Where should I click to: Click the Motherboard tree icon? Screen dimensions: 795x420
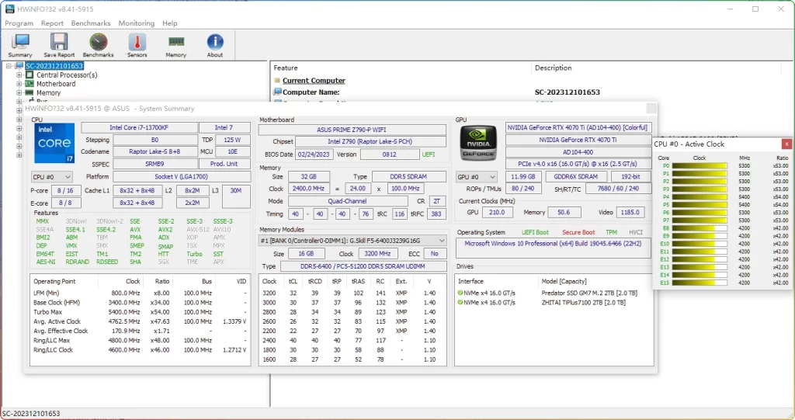click(x=30, y=84)
